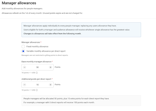Click '10 points = 1 USD' under additional points

[x=28, y=90]
